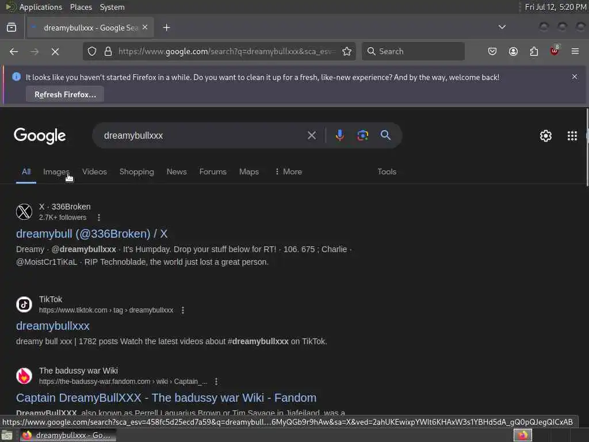Open more options for Fandom result

click(x=216, y=382)
